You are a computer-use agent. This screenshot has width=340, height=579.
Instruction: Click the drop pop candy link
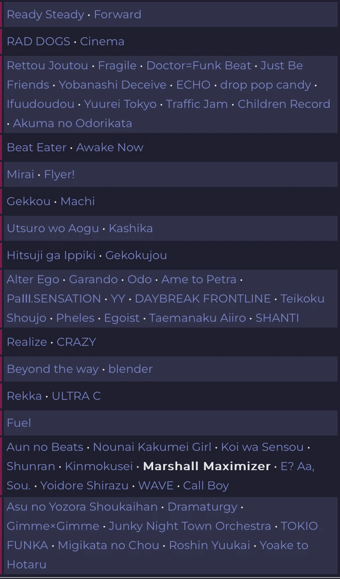(x=265, y=85)
